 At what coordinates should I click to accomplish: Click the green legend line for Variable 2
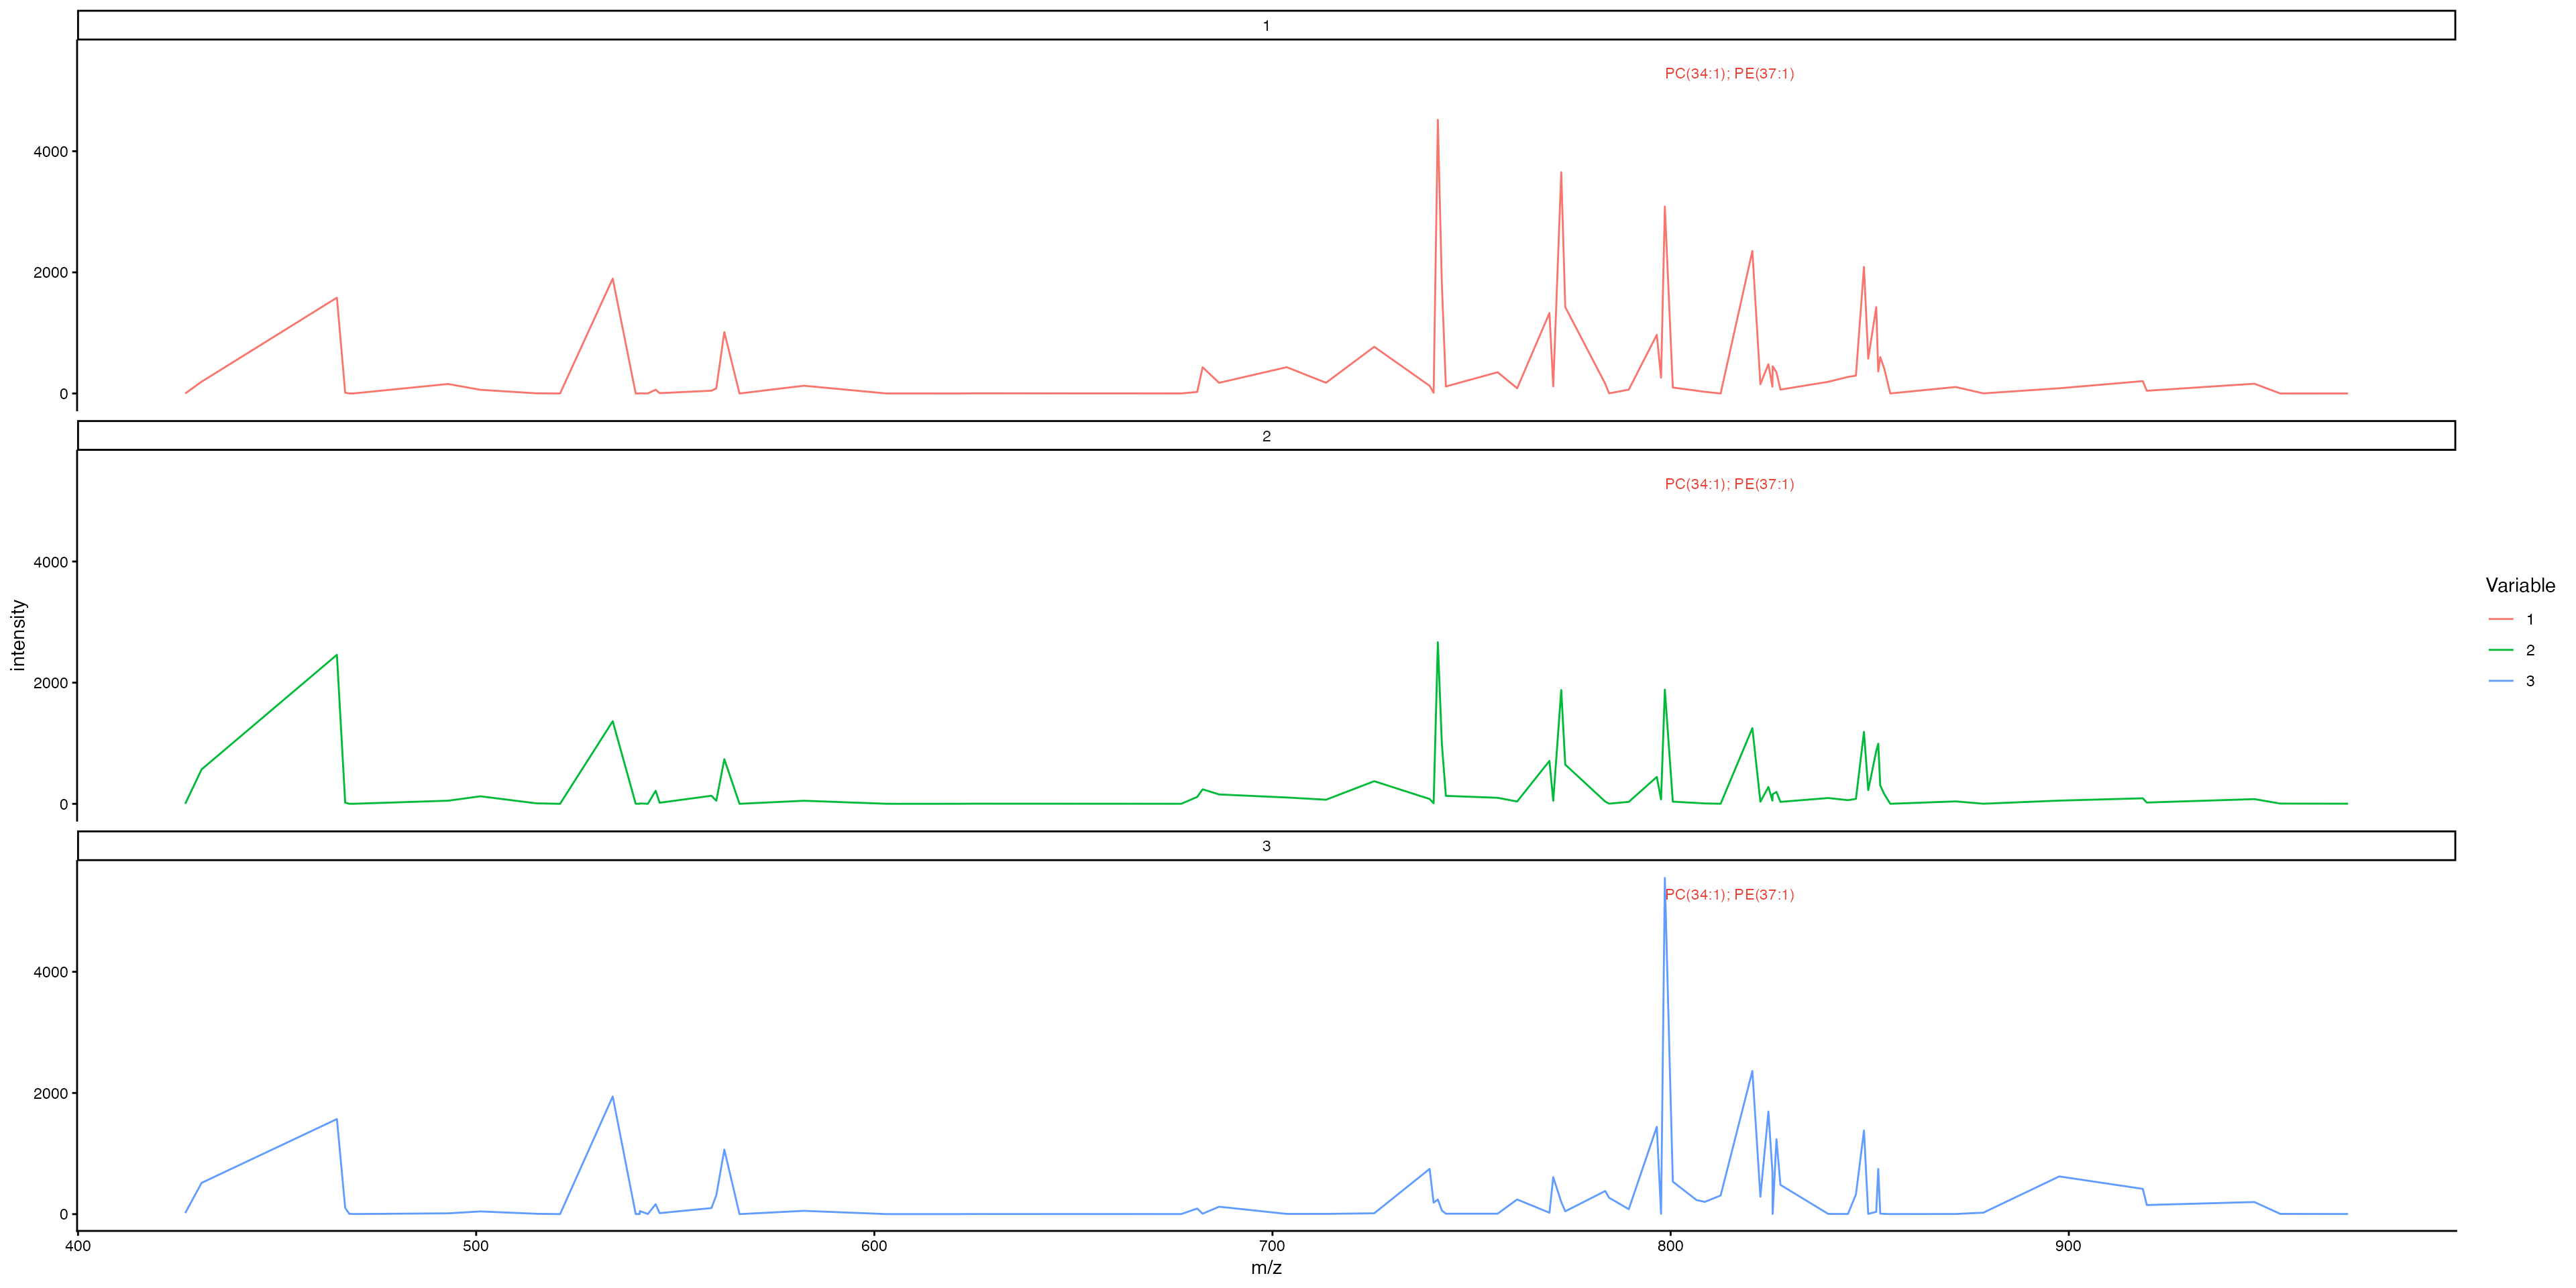click(2501, 651)
